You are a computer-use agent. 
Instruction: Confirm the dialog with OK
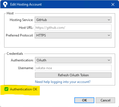click(x=84, y=100)
